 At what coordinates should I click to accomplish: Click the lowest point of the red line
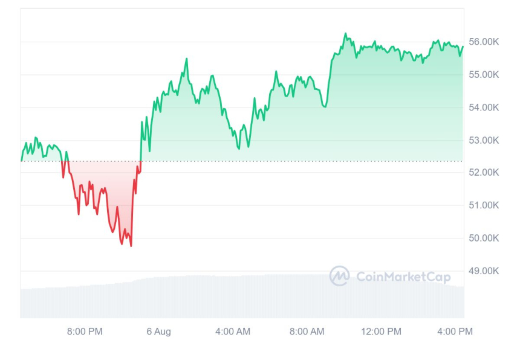point(131,245)
